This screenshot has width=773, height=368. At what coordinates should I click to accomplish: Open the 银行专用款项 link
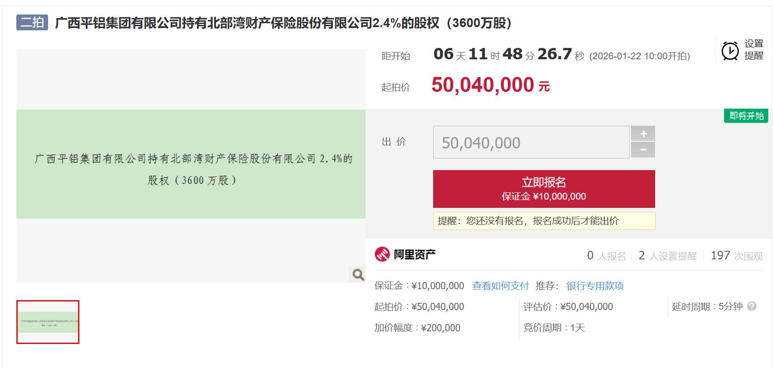coord(595,286)
